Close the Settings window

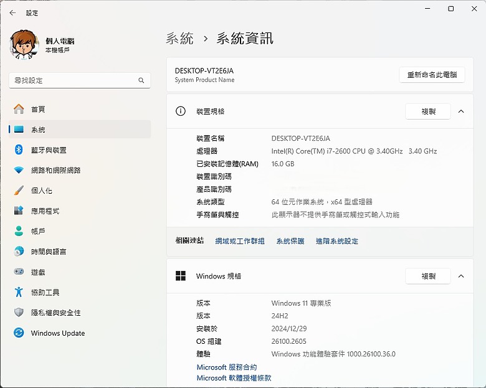474,9
